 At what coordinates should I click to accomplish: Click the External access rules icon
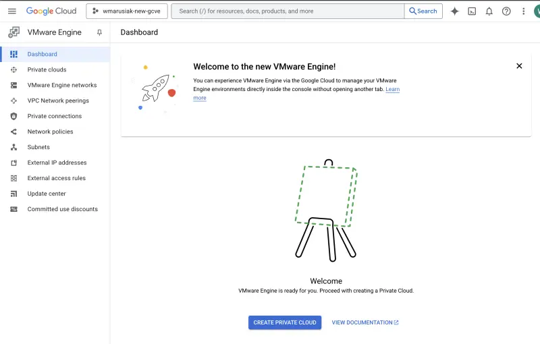[x=13, y=178]
